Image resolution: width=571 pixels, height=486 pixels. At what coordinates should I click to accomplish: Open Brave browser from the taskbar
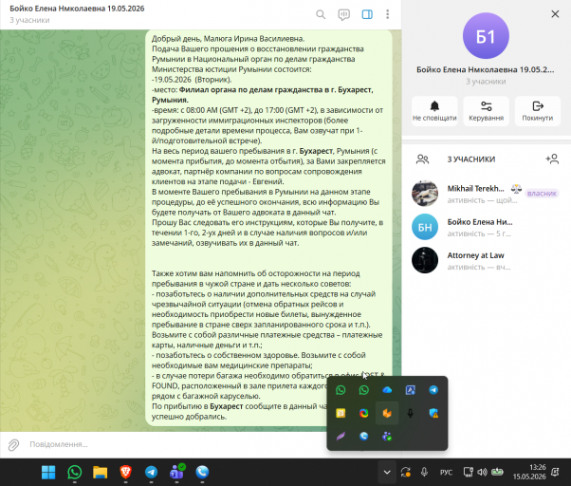click(x=125, y=473)
